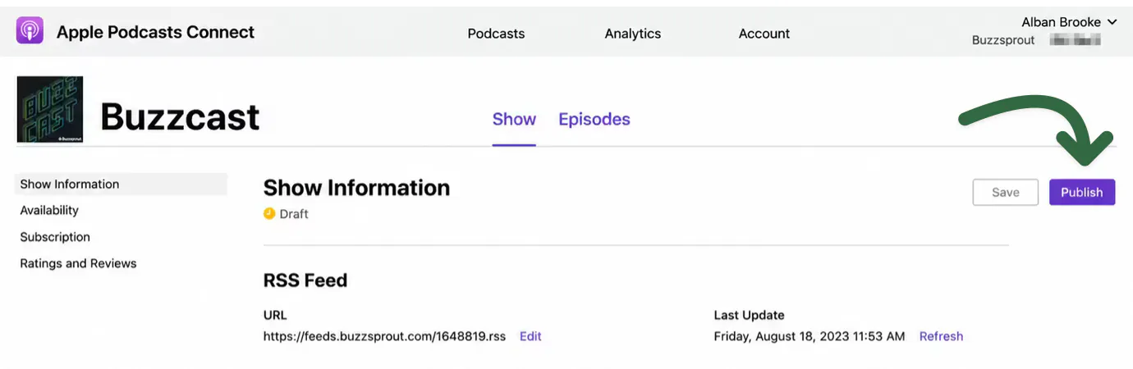
Task: Click the URL label above the feed address
Action: pos(275,315)
